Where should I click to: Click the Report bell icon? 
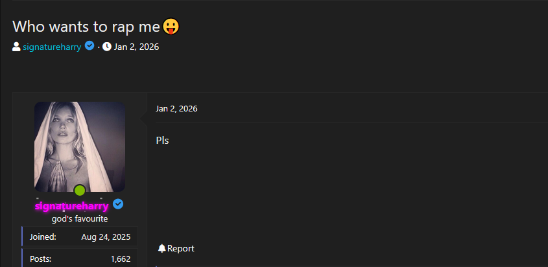[162, 248]
